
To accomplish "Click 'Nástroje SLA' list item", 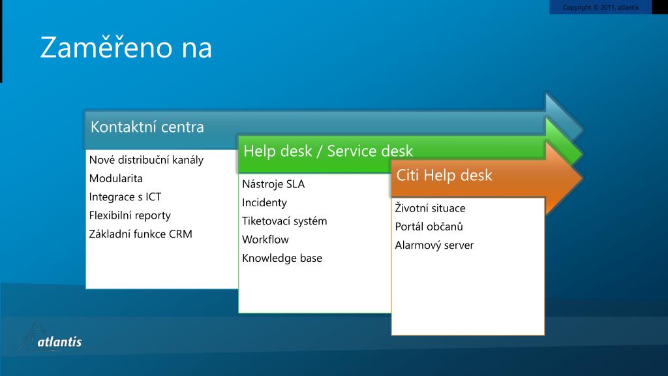I will 273,183.
